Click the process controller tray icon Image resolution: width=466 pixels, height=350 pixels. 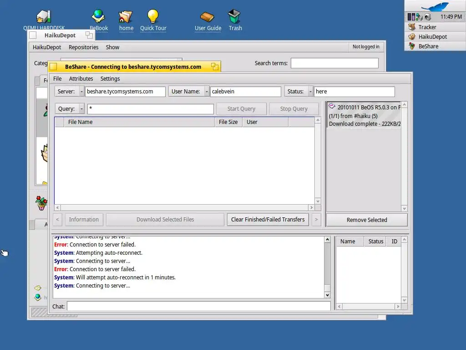click(x=411, y=17)
